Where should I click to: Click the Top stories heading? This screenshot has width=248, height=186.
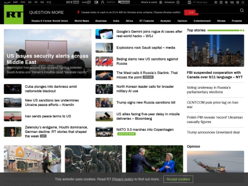pyautogui.click(x=196, y=30)
